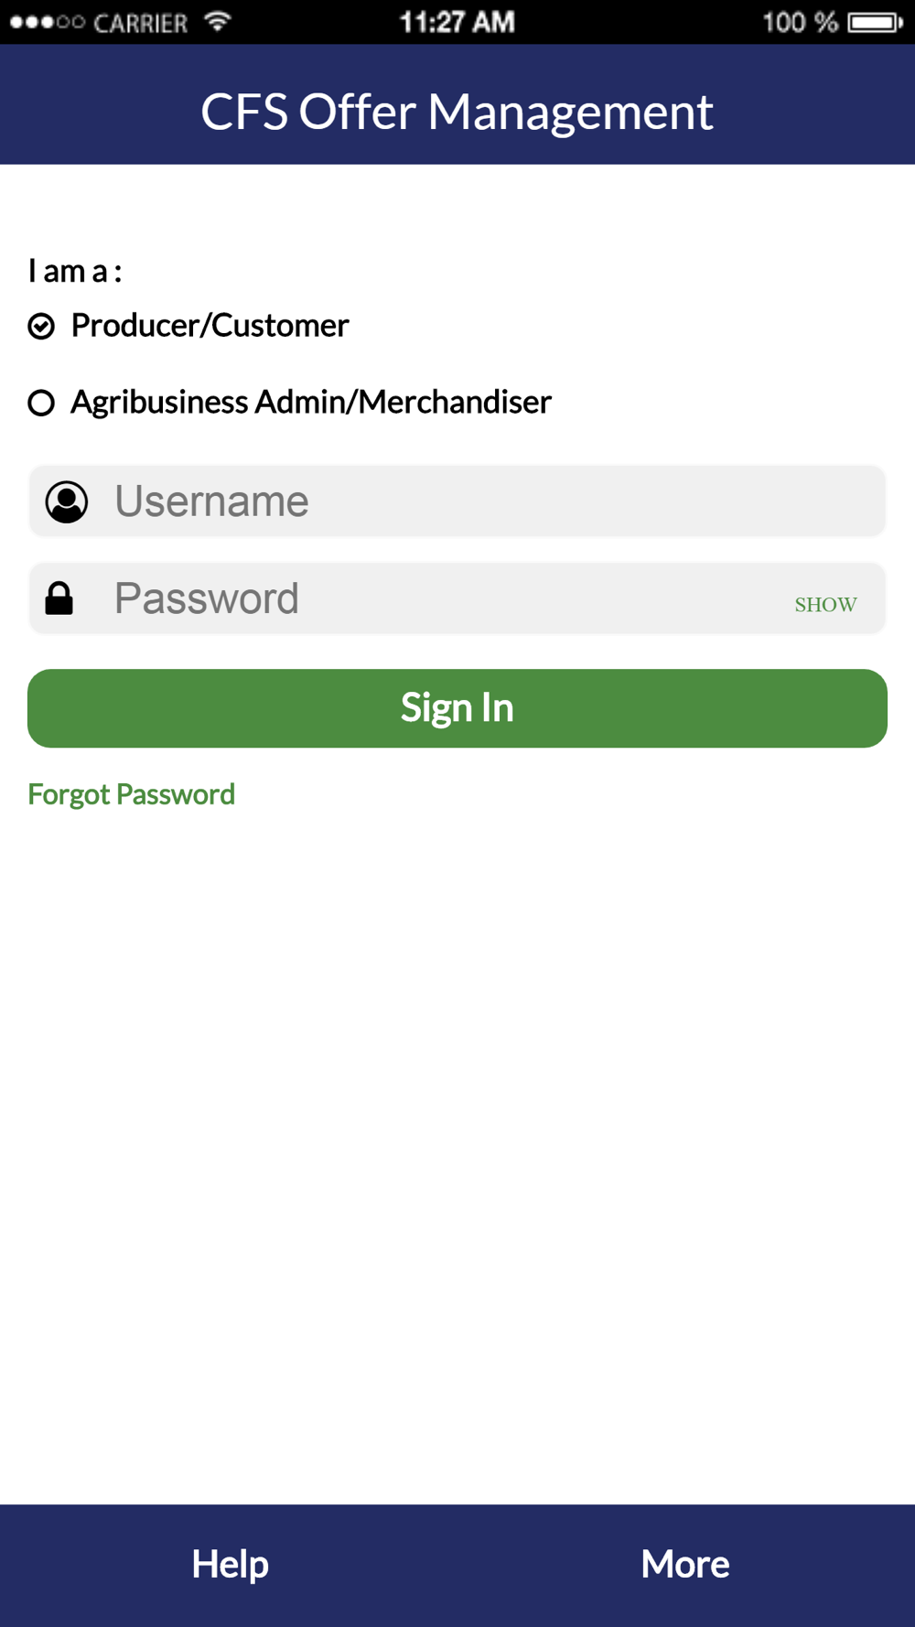
Task: Tap the signal strength dots
Action: [x=47, y=22]
